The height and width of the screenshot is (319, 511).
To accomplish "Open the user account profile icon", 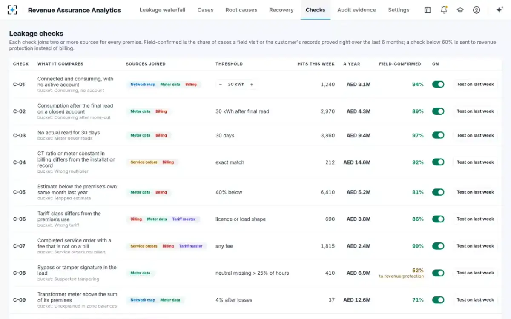I will [477, 10].
